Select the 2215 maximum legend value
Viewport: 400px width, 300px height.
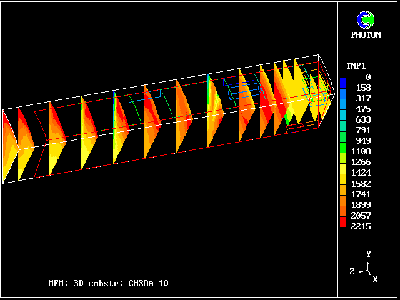click(361, 226)
